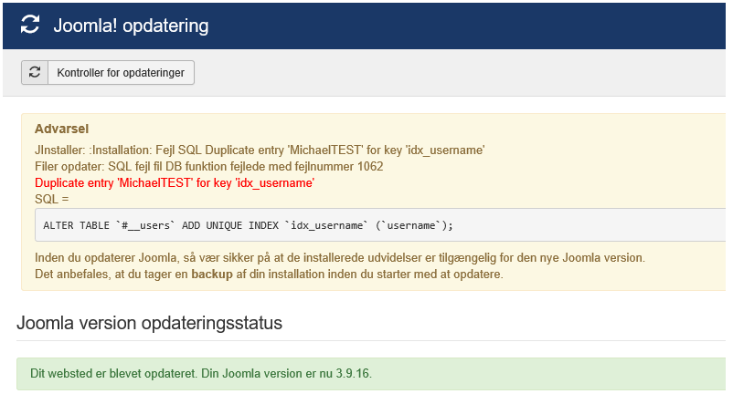Click the SQL = label
Image resolution: width=733 pixels, height=394 pixels.
51,199
